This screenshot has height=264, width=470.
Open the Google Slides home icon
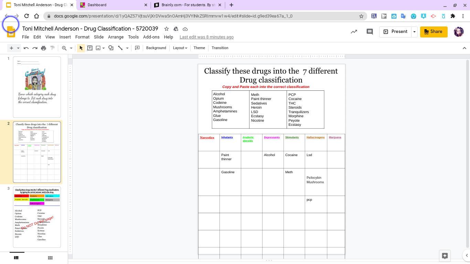pos(11,32)
